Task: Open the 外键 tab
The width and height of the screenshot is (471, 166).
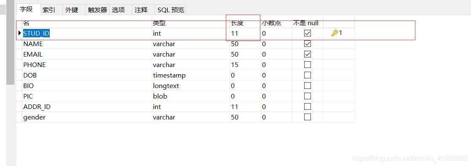Action: coord(74,10)
